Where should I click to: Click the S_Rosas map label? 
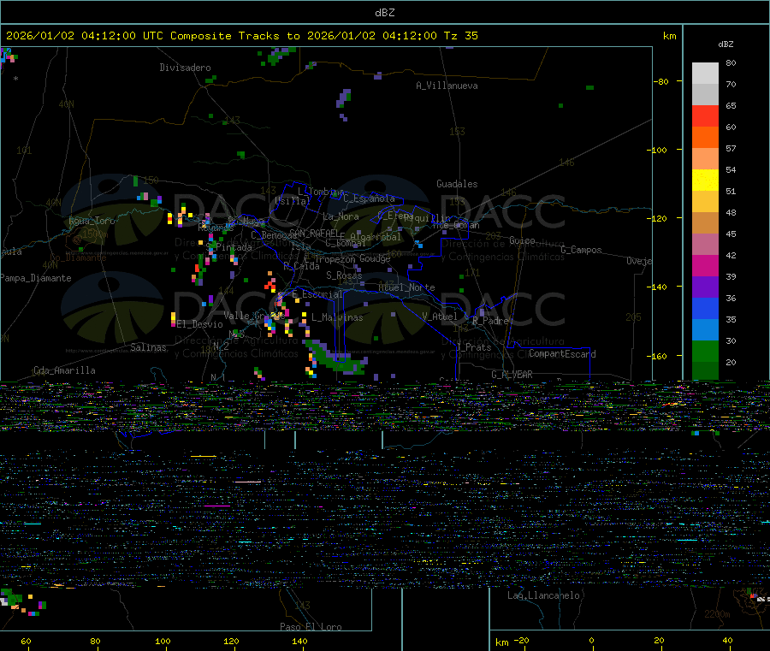[344, 275]
